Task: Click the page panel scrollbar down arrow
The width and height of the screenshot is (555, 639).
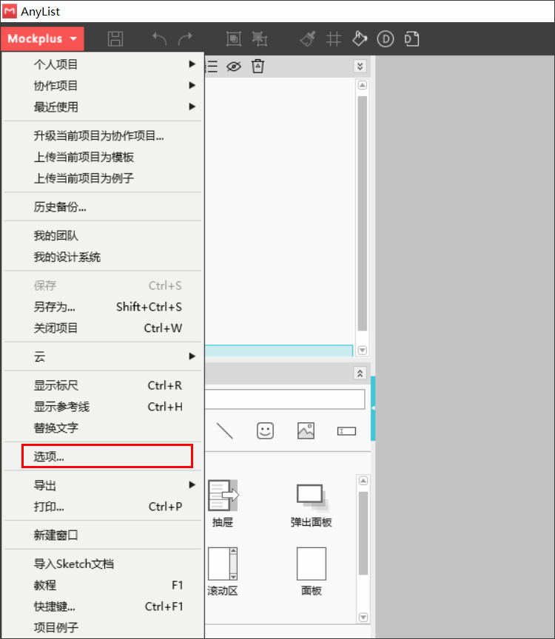Action: pos(362,350)
